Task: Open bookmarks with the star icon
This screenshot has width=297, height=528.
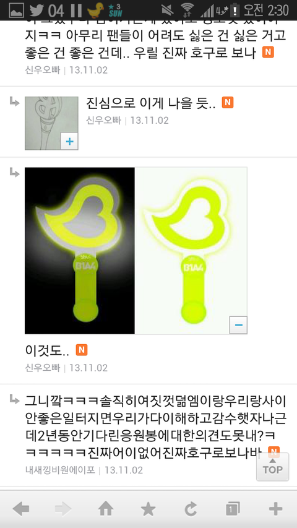Action: 148,509
